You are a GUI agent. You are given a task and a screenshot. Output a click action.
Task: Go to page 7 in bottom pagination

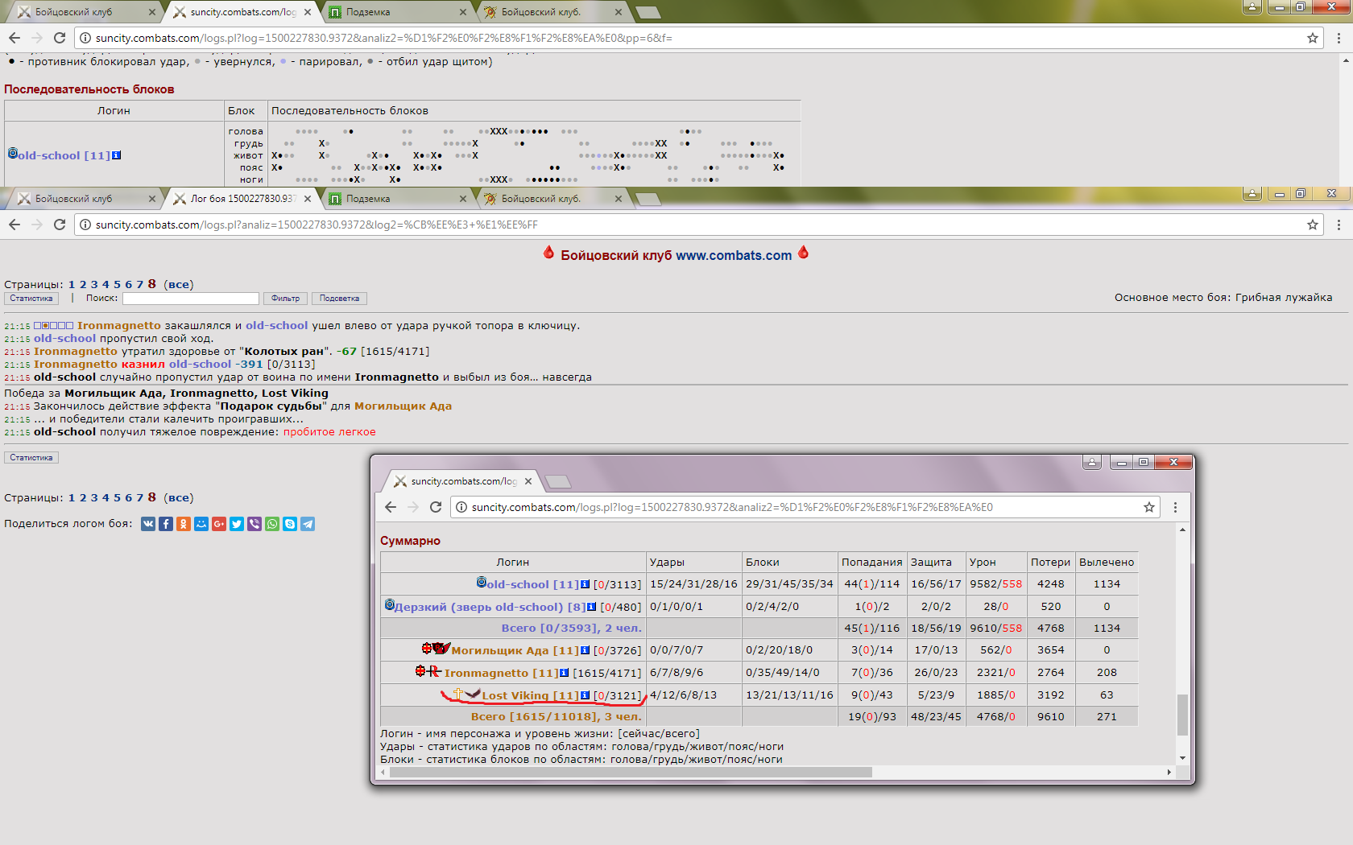(x=139, y=498)
